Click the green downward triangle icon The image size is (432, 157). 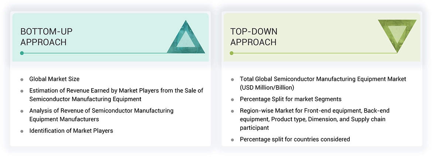[x=397, y=35]
